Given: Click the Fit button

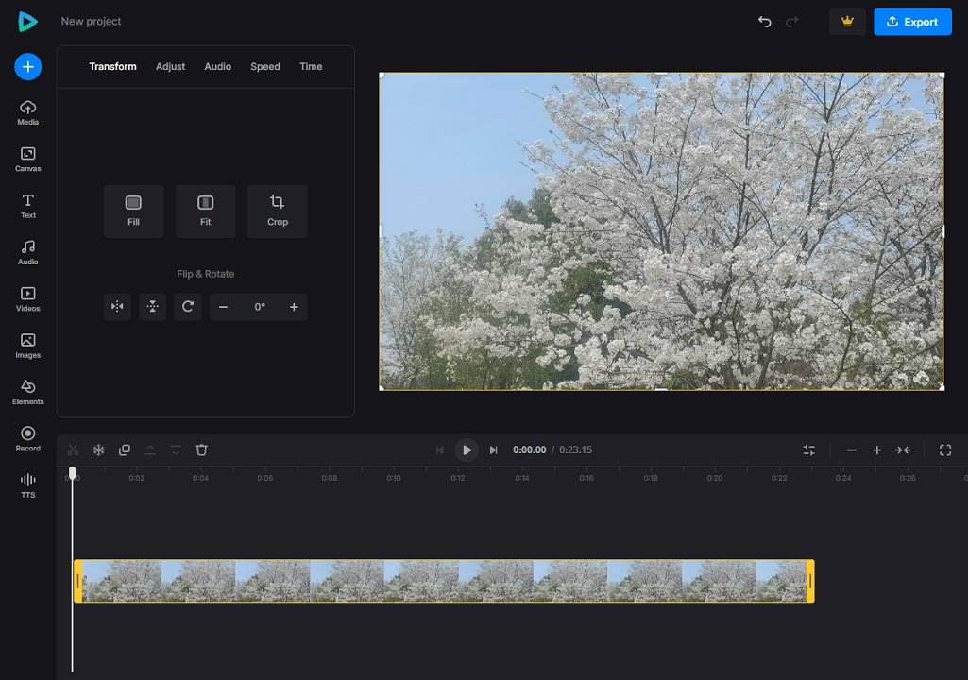Looking at the screenshot, I should tap(206, 212).
